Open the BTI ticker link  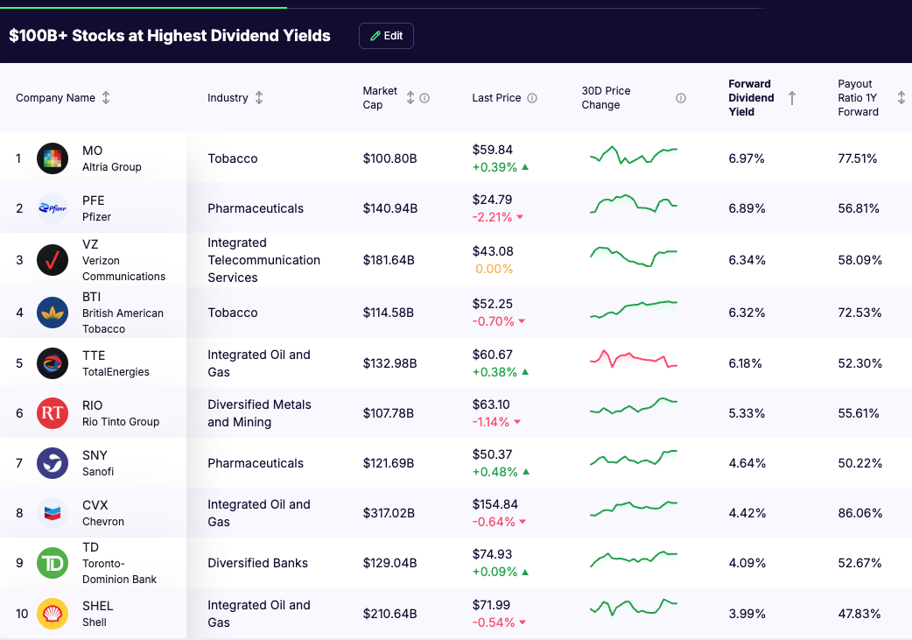pyautogui.click(x=91, y=297)
